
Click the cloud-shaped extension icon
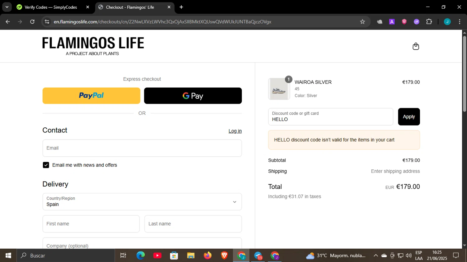[380, 22]
